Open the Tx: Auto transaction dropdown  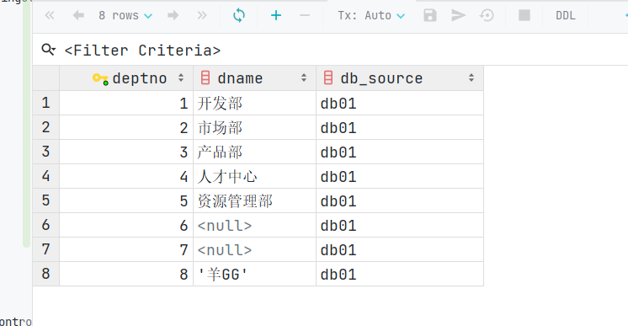click(371, 16)
